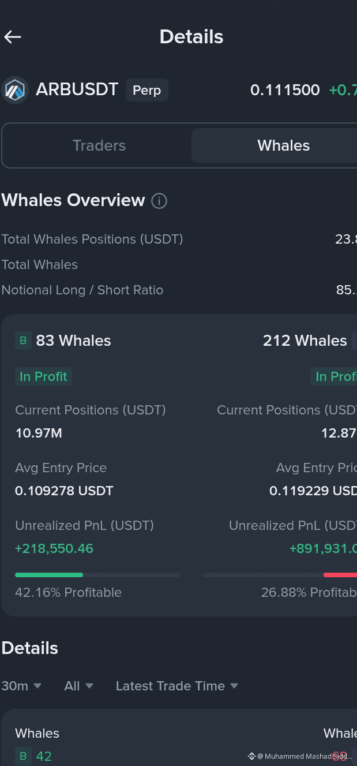Click the green B badge beside 83 Whales

(x=23, y=341)
